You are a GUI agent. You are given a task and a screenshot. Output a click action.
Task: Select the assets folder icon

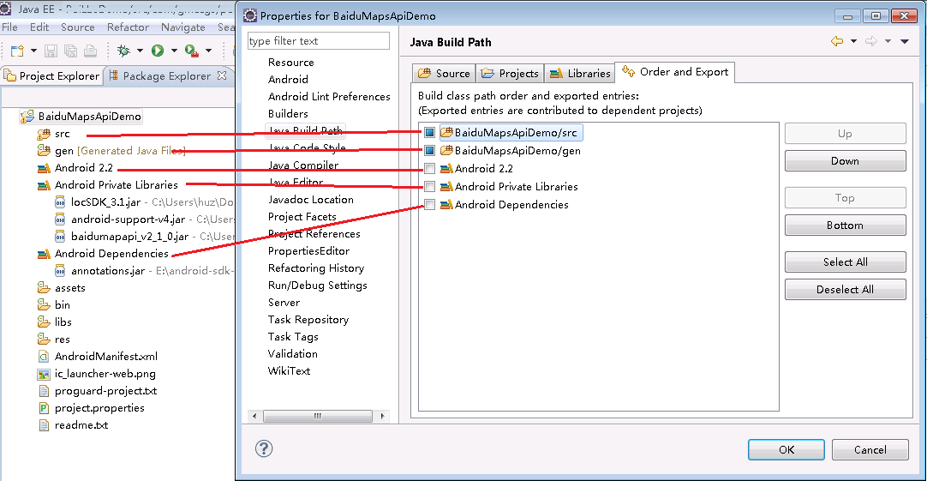[44, 288]
